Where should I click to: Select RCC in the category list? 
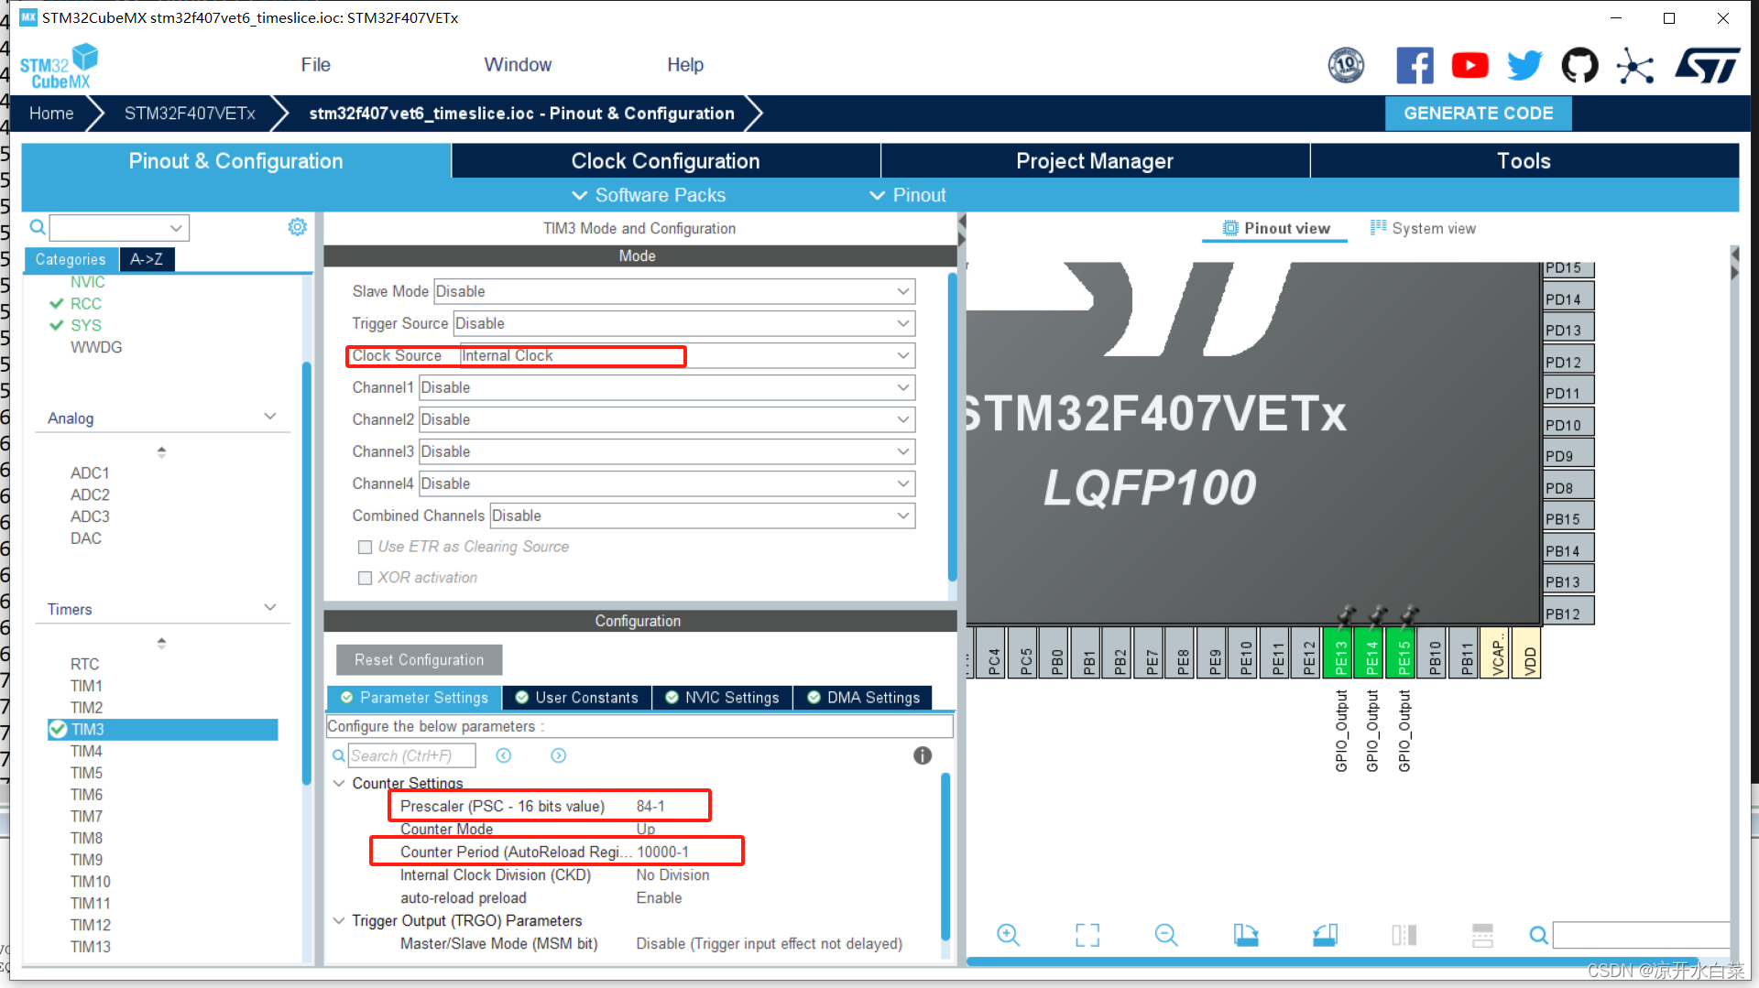click(86, 303)
